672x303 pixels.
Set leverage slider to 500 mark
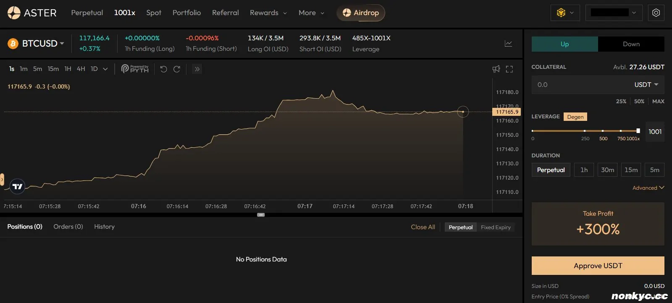(x=603, y=131)
